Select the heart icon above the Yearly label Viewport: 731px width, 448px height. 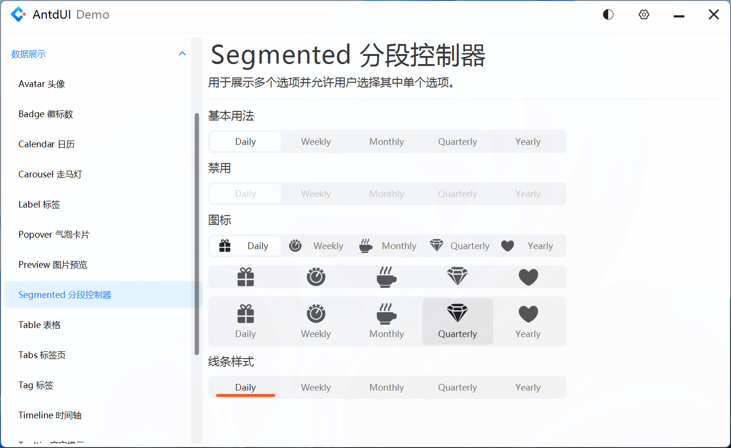click(x=528, y=313)
